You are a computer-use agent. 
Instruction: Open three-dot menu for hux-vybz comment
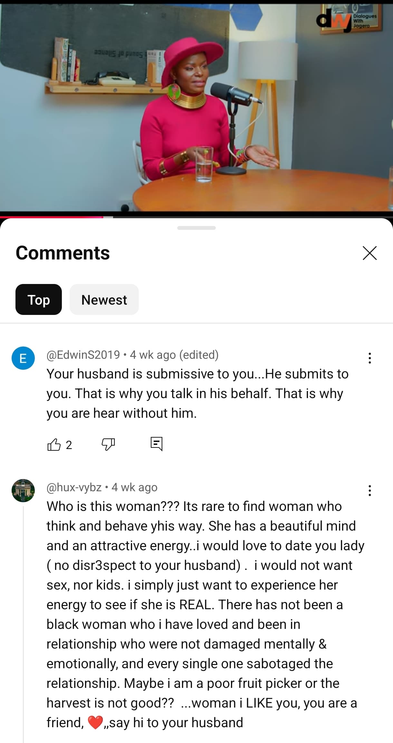point(370,491)
